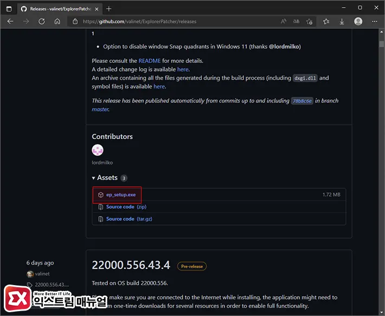This screenshot has width=385, height=316.
Task: Download Source code (tar.gz) archive
Action: [120, 219]
